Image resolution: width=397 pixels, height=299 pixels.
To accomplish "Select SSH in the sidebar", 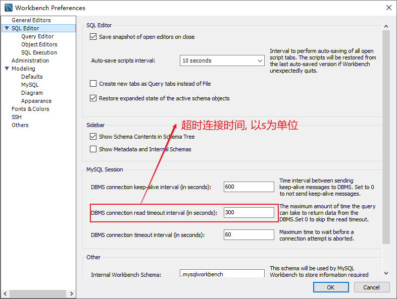I will [17, 117].
